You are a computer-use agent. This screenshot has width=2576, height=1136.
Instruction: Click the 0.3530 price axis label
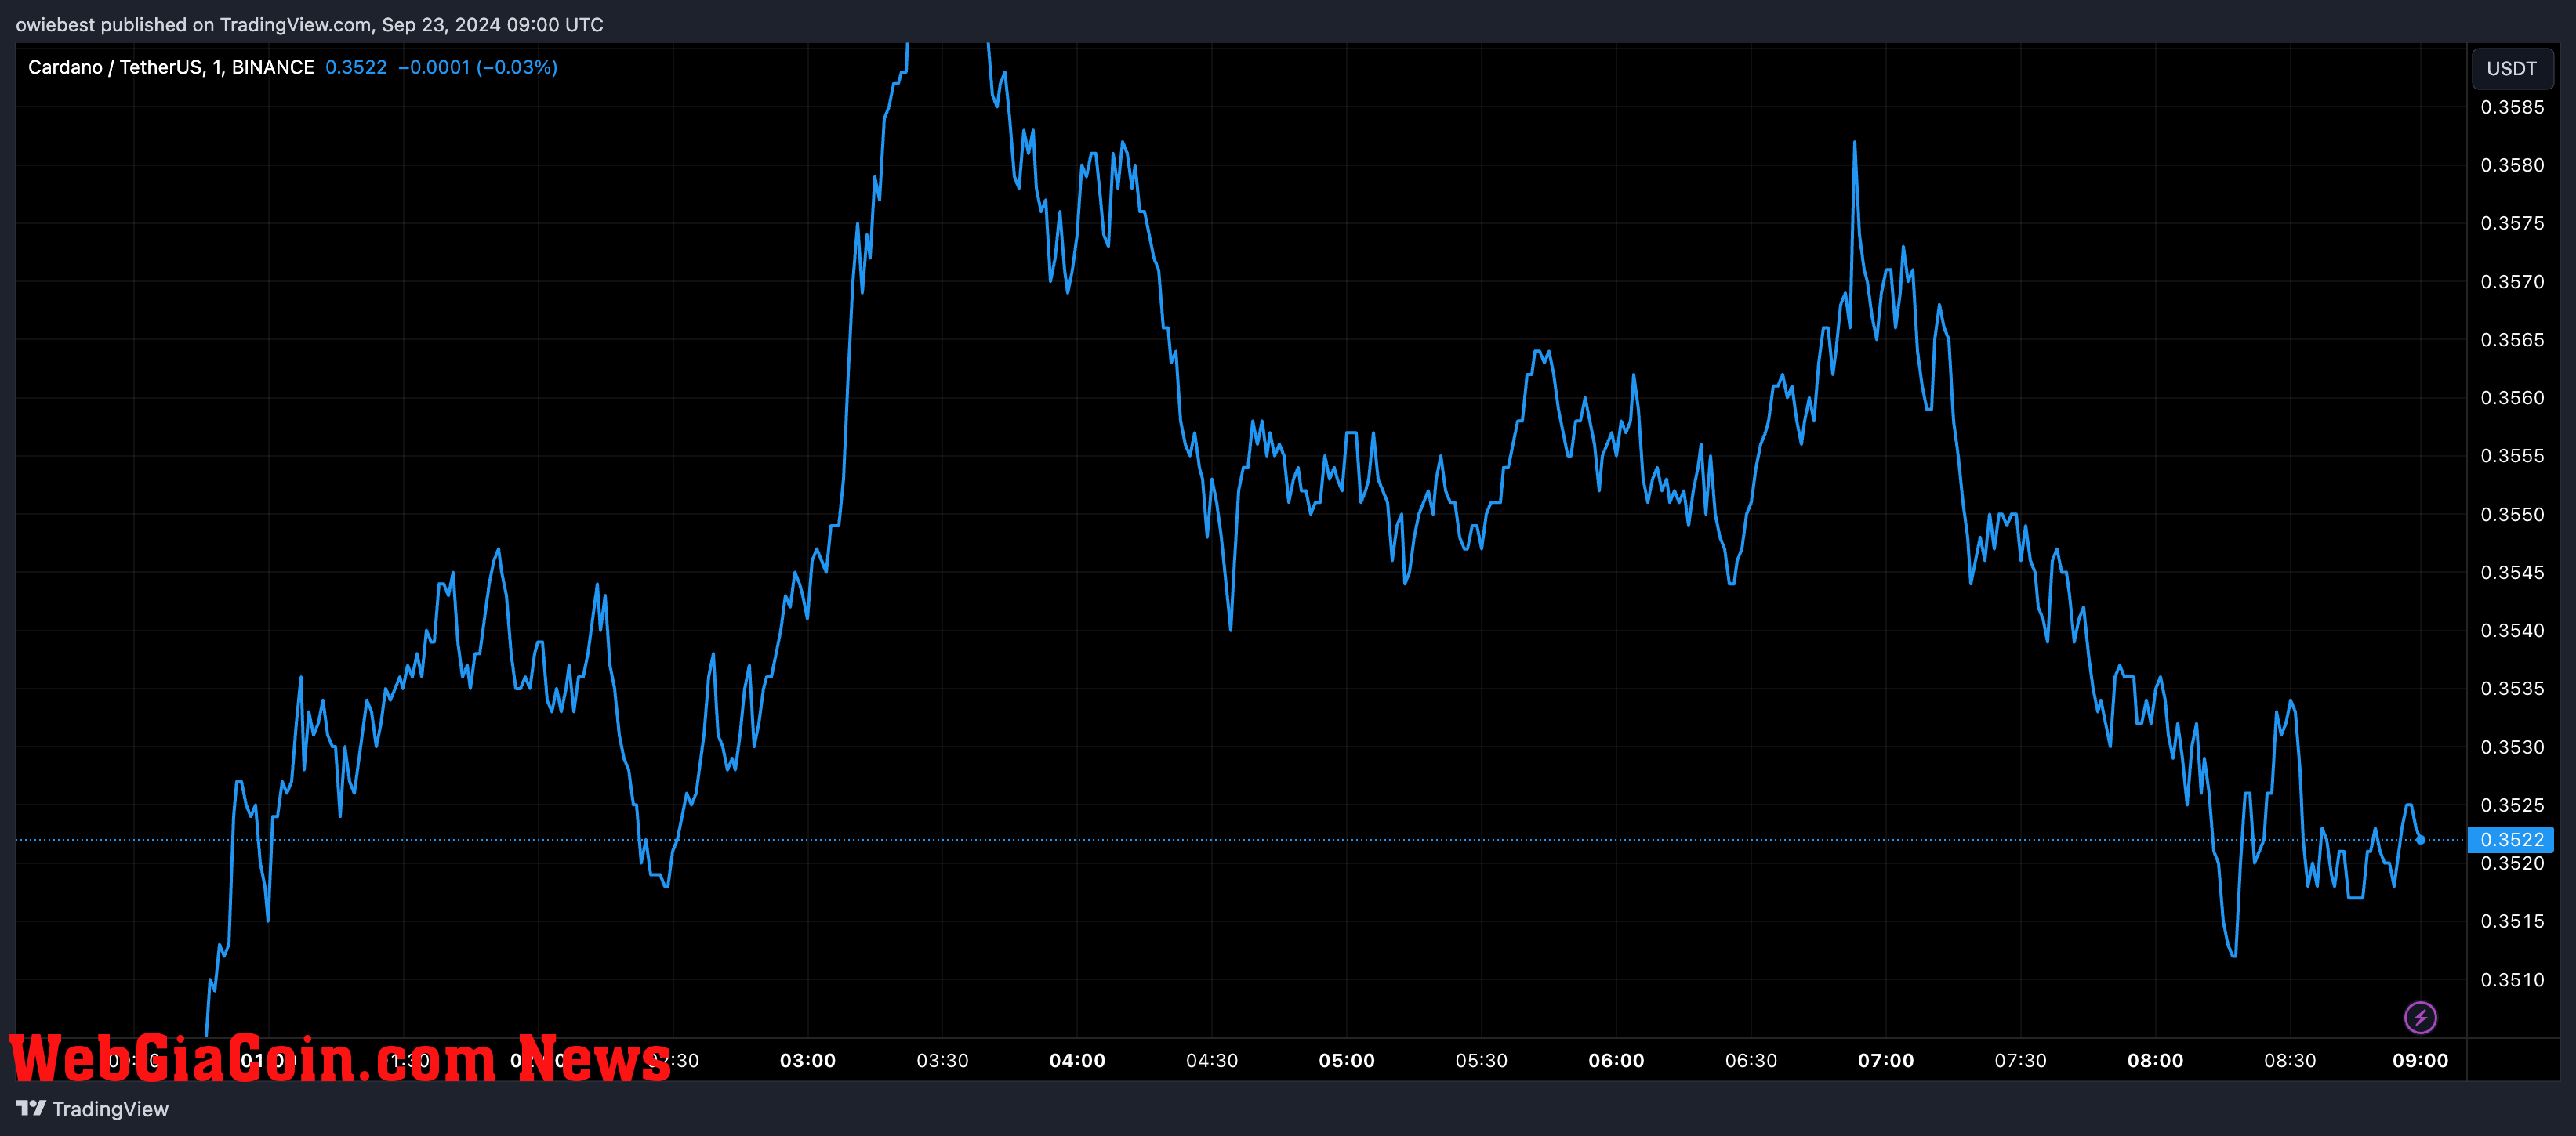(2512, 747)
